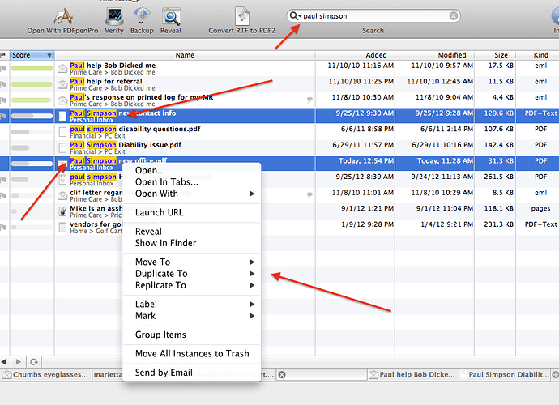Screen dimensions: 559x405
Task: Click email icon of Paul help for referral
Action: 62,84
